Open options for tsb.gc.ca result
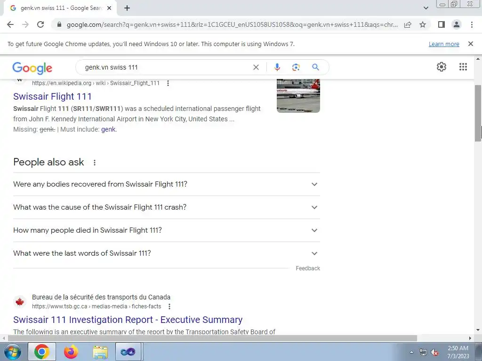Viewport: 482px width, 361px height. [169, 306]
